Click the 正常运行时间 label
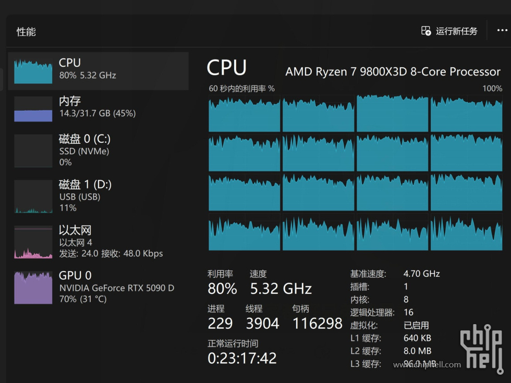The width and height of the screenshot is (511, 383). 233,343
